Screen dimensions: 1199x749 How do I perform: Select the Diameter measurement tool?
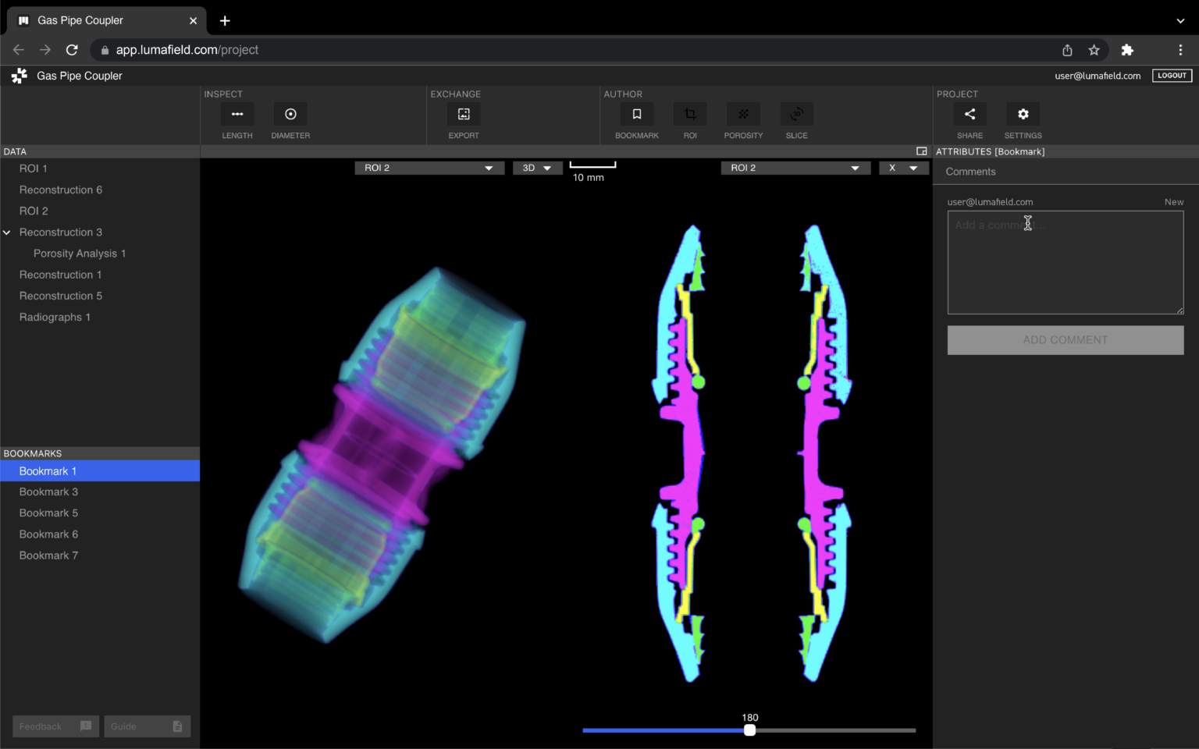point(290,115)
